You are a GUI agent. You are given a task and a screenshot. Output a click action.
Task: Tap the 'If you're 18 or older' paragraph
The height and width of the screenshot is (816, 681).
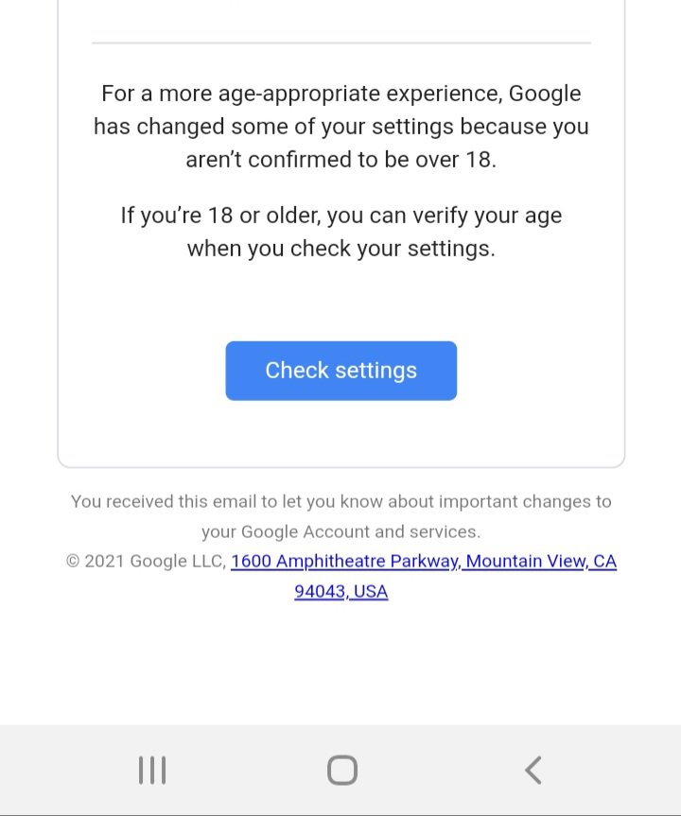[341, 232]
